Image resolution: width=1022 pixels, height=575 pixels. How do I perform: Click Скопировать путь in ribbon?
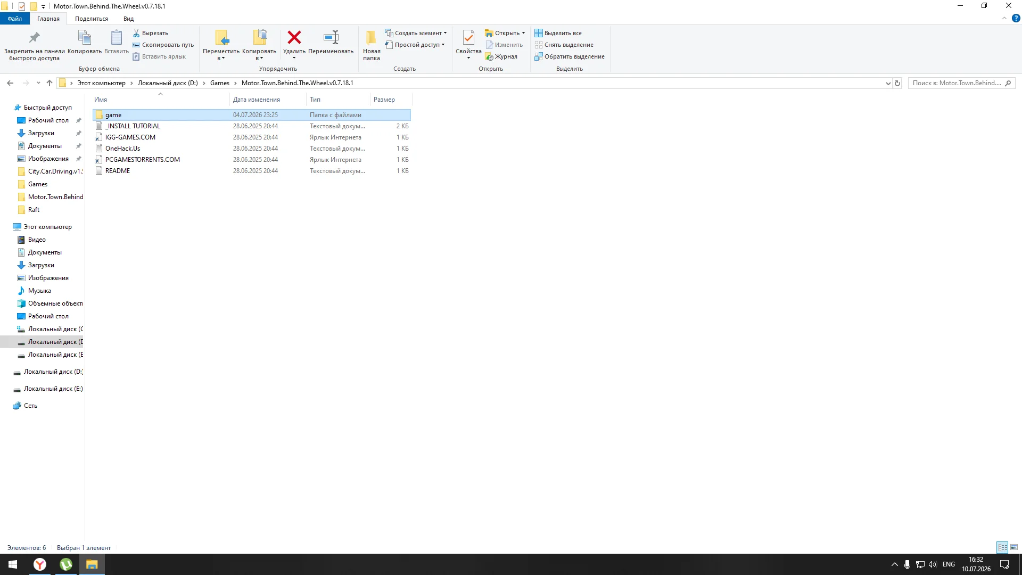click(163, 45)
